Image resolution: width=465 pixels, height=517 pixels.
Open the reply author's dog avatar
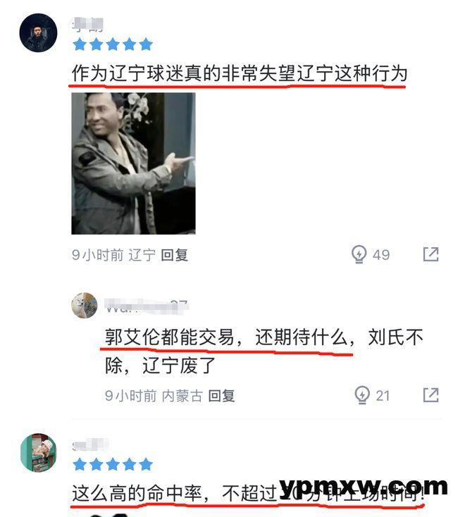pos(85,305)
